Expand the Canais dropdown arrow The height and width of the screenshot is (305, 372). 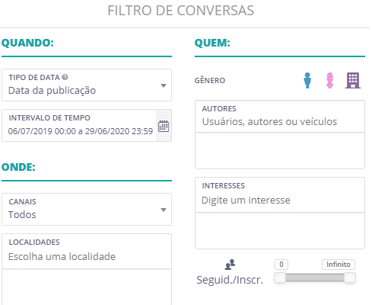[164, 210]
